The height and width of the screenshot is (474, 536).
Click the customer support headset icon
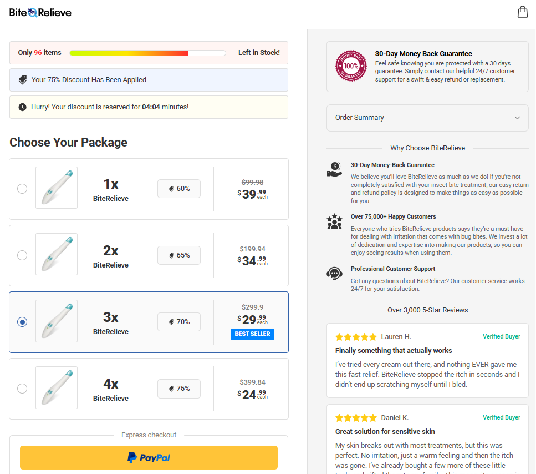[x=334, y=274]
